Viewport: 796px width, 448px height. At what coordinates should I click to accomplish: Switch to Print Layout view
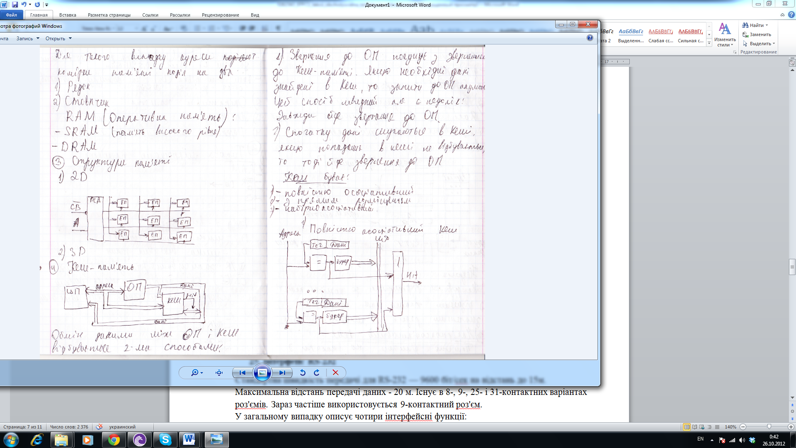point(687,427)
